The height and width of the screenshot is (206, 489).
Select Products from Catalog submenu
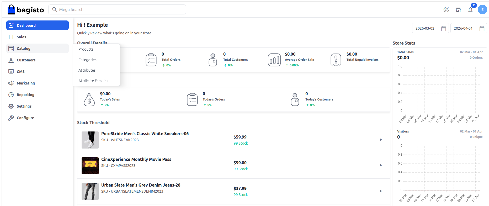tap(86, 49)
